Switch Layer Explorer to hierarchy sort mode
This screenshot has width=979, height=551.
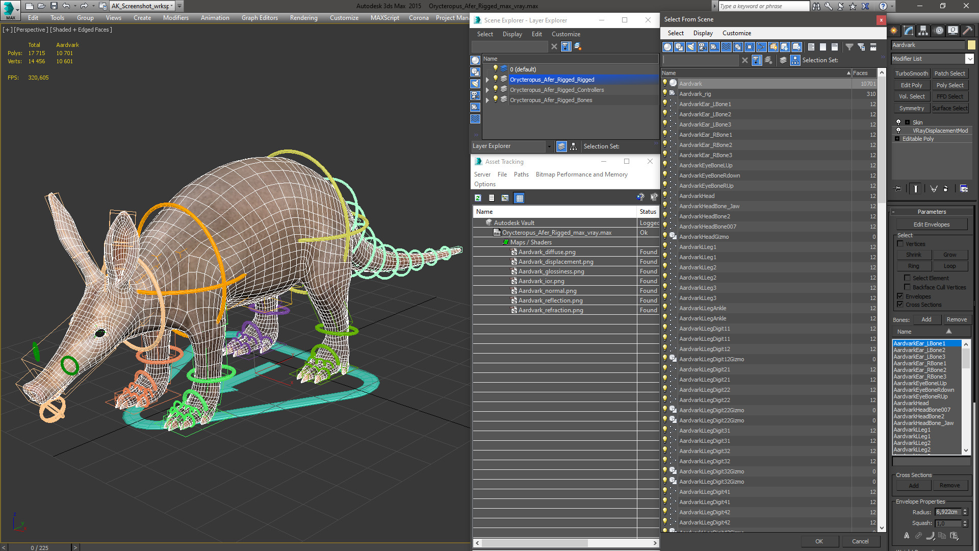pos(574,146)
